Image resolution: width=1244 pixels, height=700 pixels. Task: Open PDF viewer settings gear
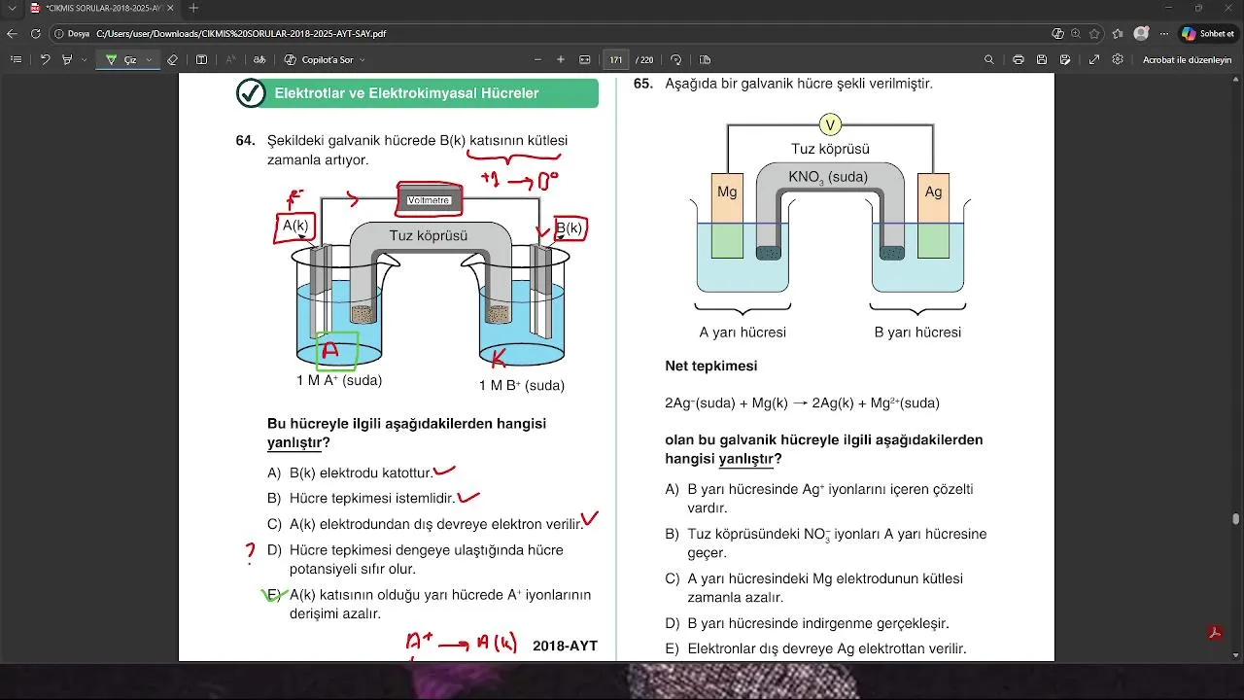[1118, 59]
